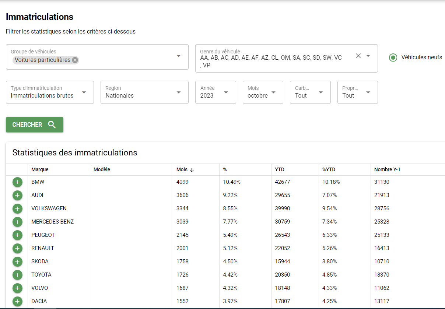Click the VOLVO brand name
Viewport: 445px width, 309px height.
click(39, 288)
